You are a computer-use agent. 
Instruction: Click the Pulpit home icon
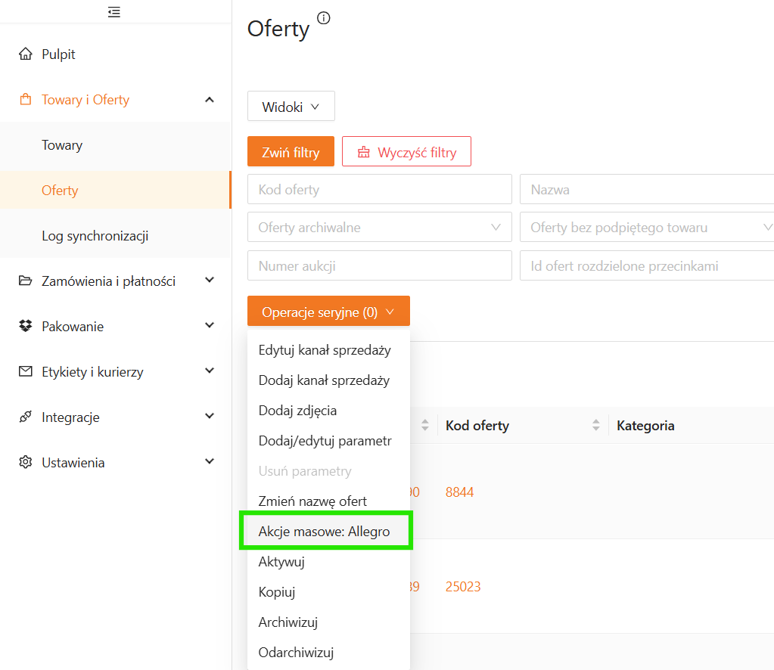click(26, 54)
